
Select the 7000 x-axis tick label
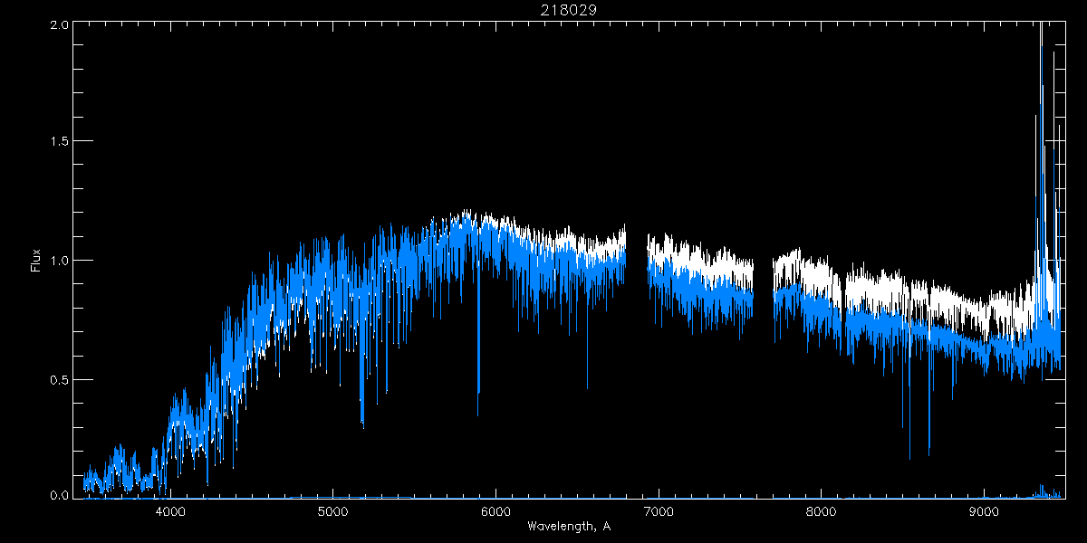point(659,510)
